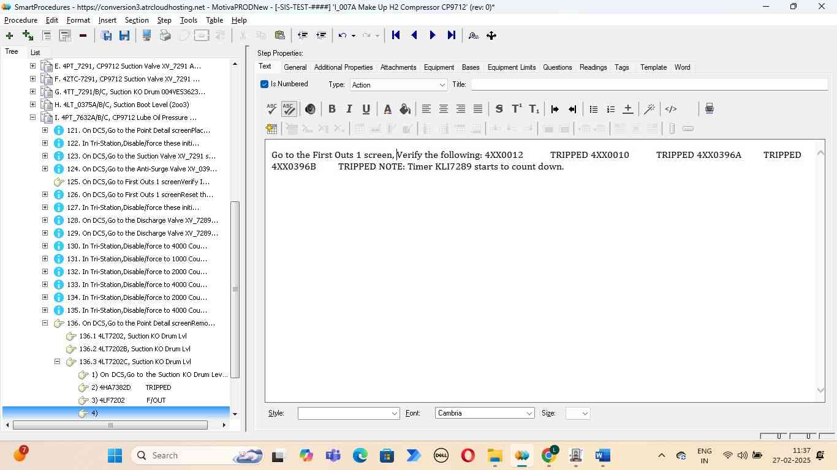Open the Tools menu
The width and height of the screenshot is (837, 470).
pos(188,20)
